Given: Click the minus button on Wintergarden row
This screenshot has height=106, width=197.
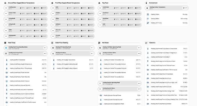Looking at the screenshot, I should (x=6, y=36).
